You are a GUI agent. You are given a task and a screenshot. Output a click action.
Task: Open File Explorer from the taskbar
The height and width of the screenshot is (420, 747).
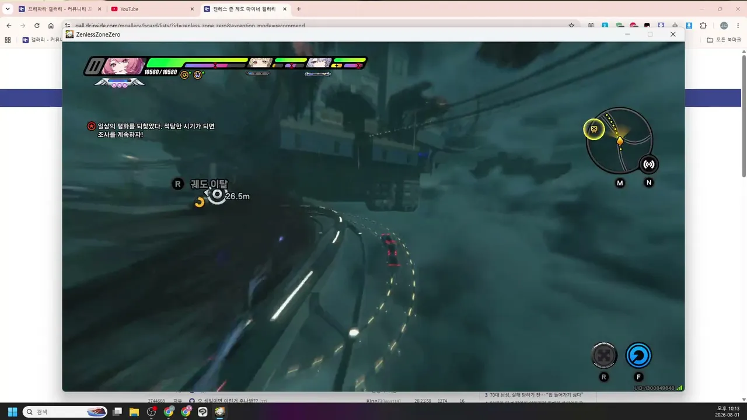pyautogui.click(x=134, y=412)
